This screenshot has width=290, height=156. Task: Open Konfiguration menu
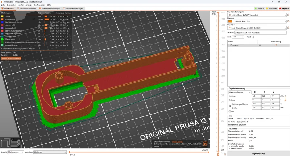[40, 5]
